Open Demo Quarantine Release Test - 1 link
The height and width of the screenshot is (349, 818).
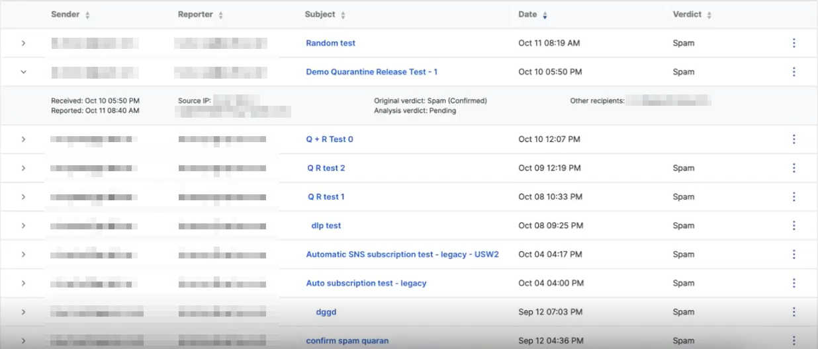(x=371, y=72)
